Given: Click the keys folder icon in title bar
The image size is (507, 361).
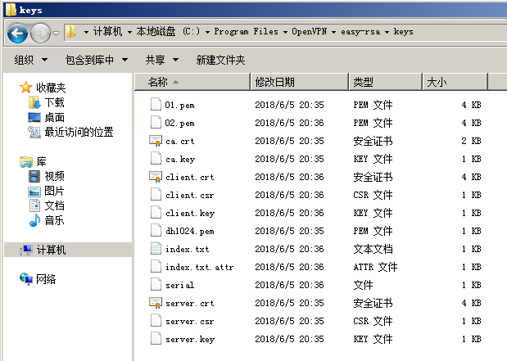Looking at the screenshot, I should (x=11, y=9).
